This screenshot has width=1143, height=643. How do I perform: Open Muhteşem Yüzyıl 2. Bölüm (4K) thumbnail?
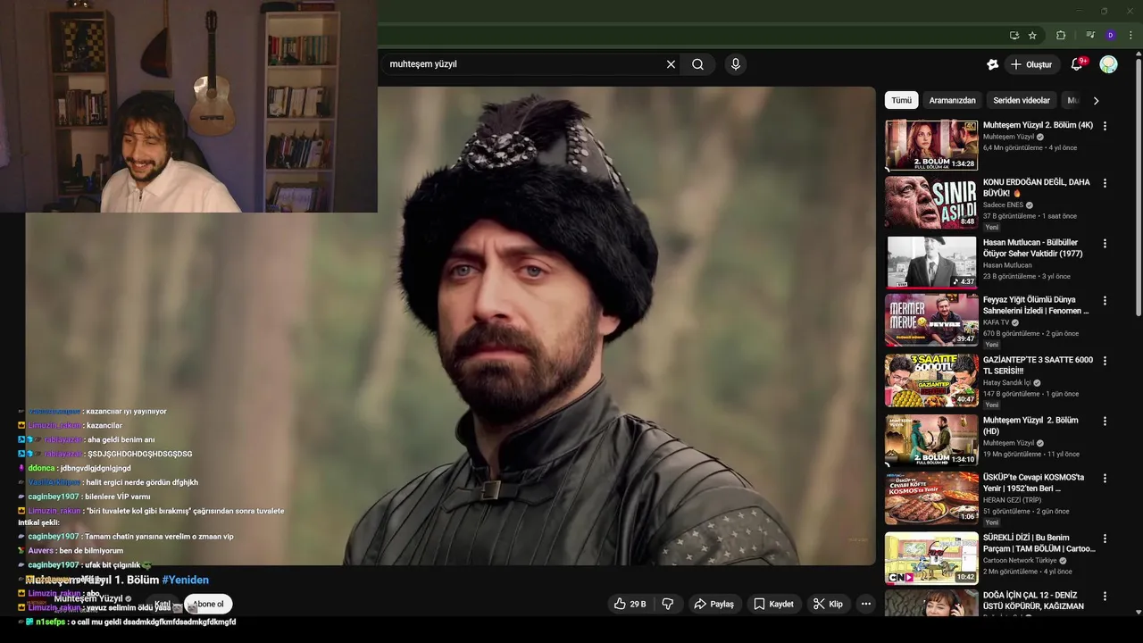(931, 145)
